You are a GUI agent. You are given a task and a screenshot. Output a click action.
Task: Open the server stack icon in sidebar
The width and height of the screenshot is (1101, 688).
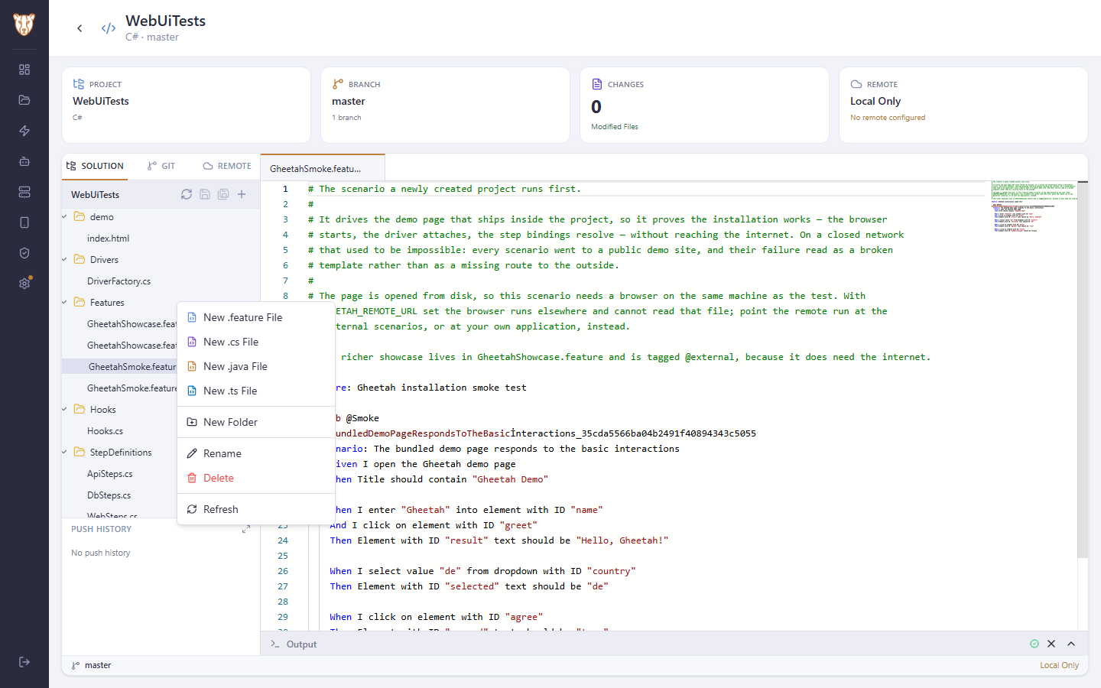(x=24, y=192)
